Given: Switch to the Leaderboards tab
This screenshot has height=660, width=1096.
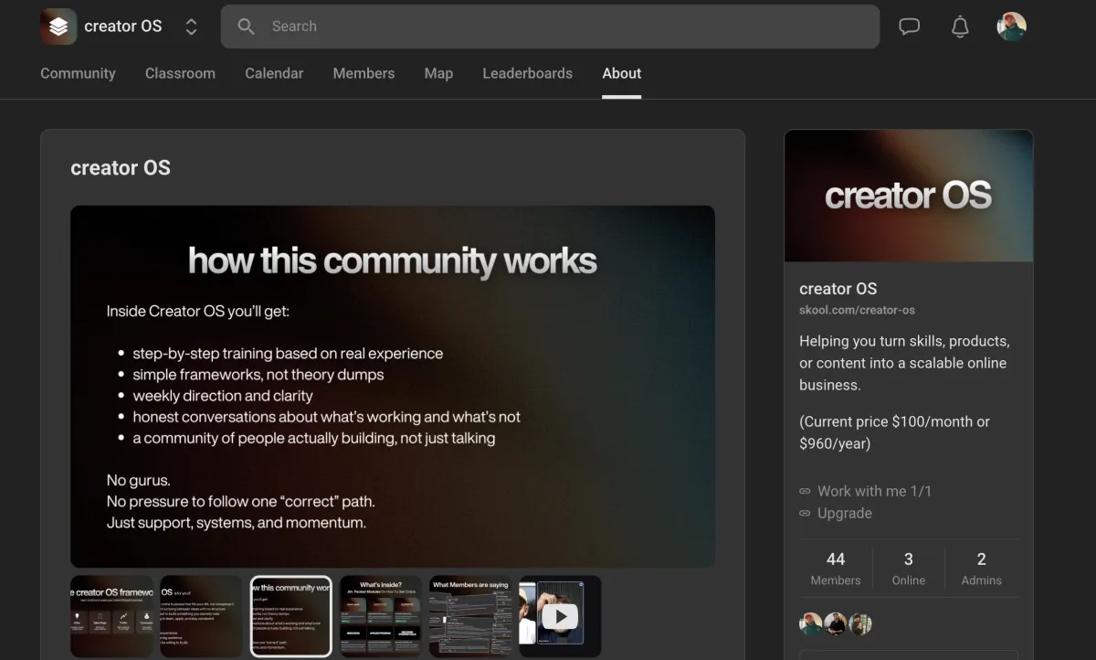Looking at the screenshot, I should 527,73.
